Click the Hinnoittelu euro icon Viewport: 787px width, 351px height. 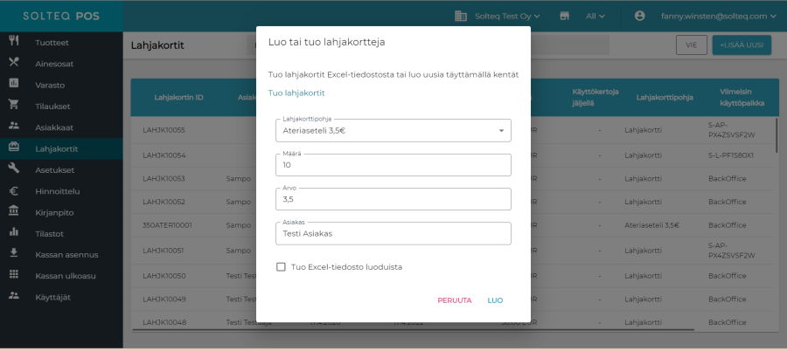14,190
